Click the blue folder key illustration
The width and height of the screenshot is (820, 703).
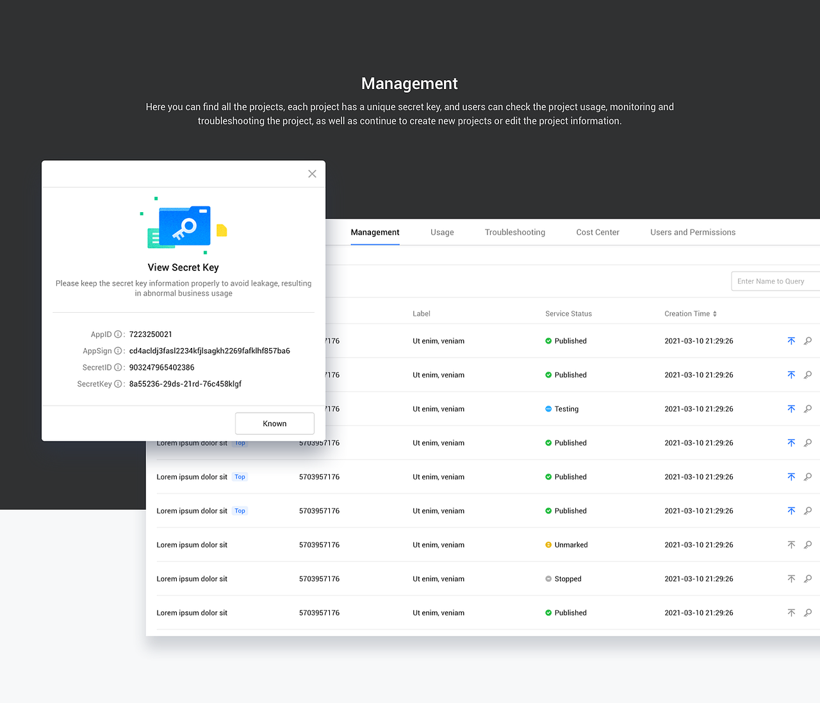coord(184,226)
